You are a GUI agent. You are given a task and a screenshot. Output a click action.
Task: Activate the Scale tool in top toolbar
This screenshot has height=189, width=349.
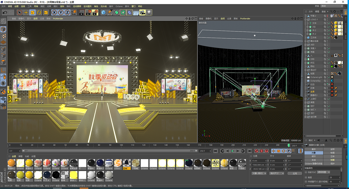click(33, 12)
